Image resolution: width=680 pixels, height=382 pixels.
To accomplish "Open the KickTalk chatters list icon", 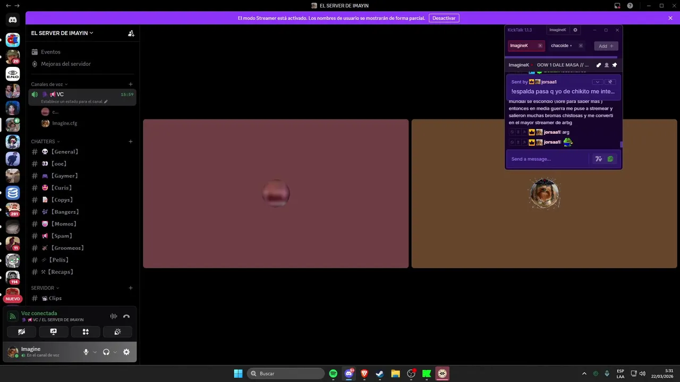I will click(x=607, y=65).
